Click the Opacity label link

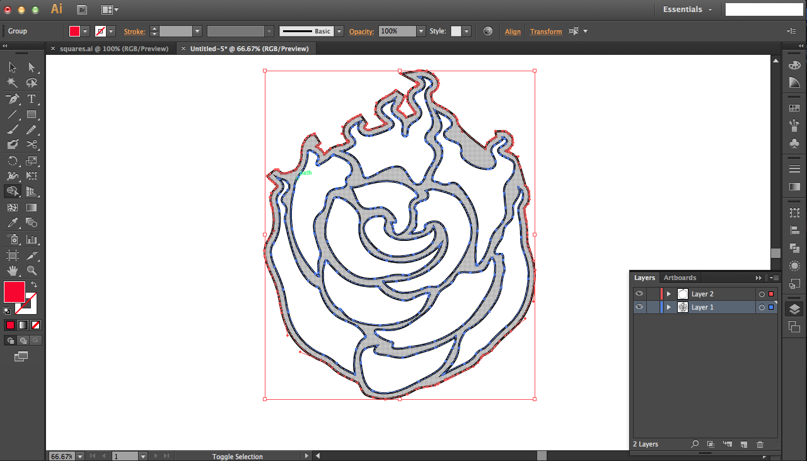tap(361, 32)
